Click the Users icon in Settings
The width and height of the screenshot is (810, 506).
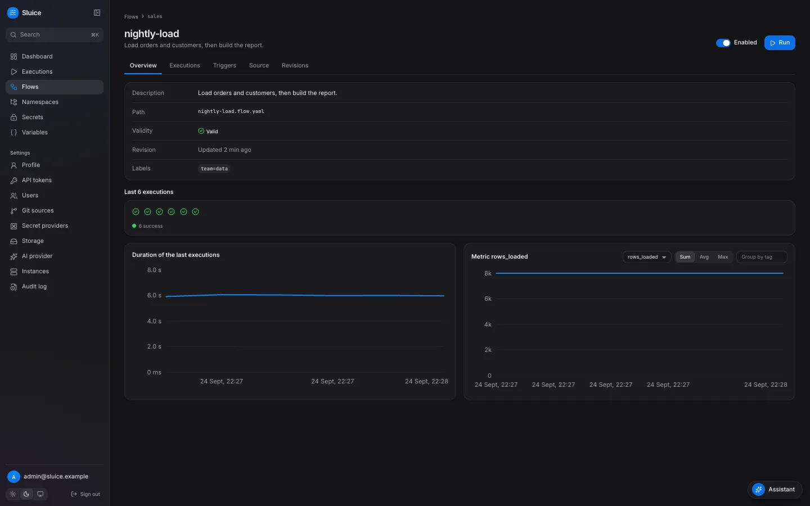[x=13, y=196]
